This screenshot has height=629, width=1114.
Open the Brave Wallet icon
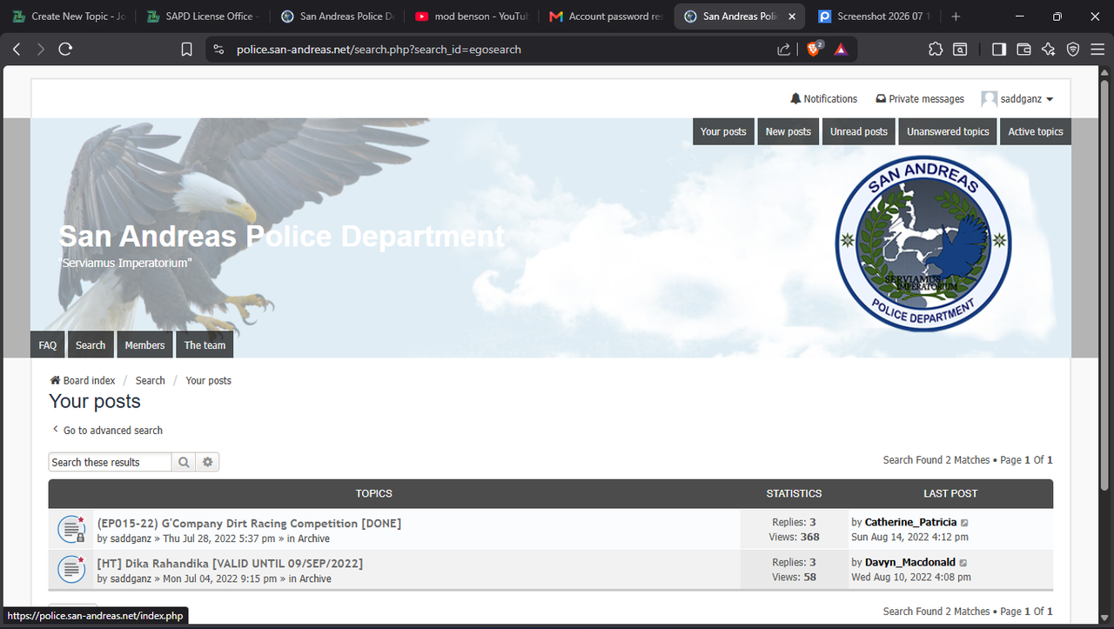pyautogui.click(x=1023, y=50)
